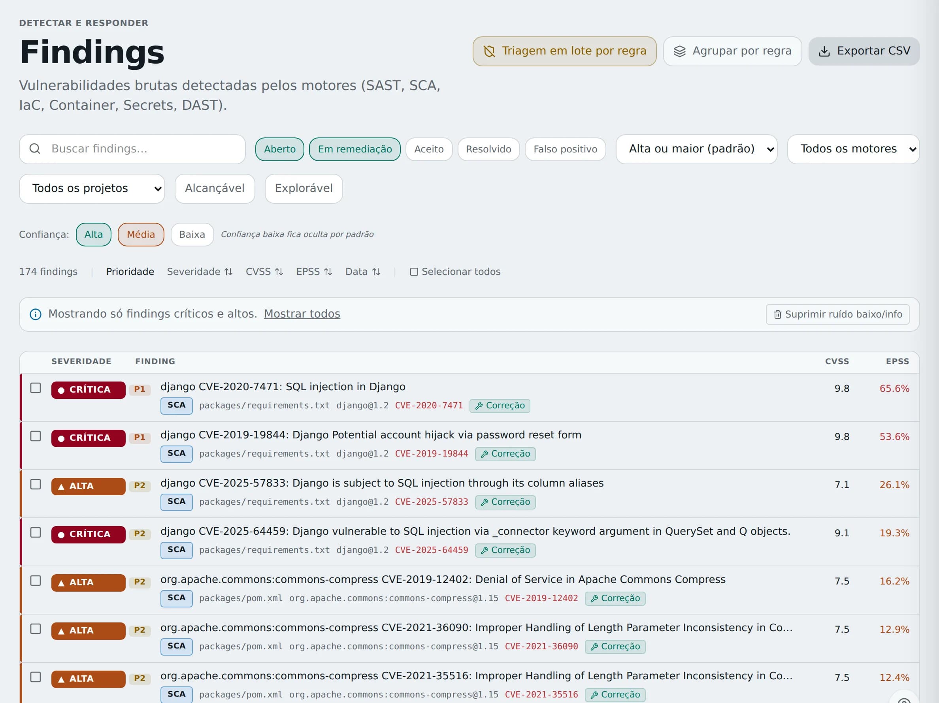This screenshot has width=939, height=703.
Task: Open the Alta ou maior severity dropdown
Action: point(696,149)
